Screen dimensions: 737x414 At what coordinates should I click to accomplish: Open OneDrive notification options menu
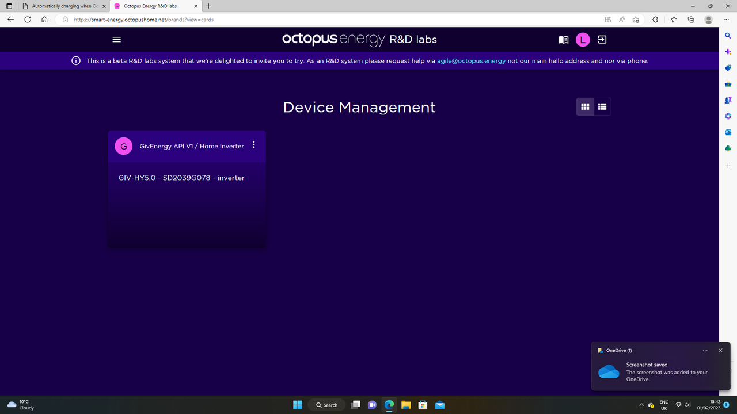pyautogui.click(x=705, y=350)
